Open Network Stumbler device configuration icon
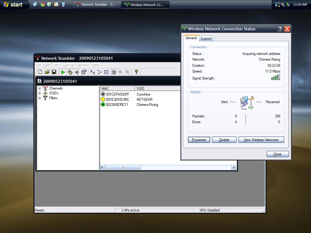This screenshot has width=311, height=233. tap(84, 72)
